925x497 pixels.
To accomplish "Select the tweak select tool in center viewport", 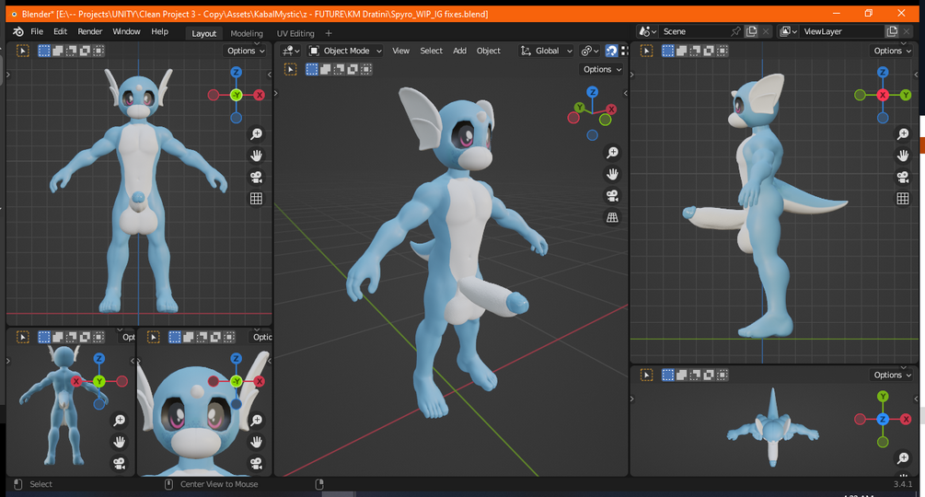I will [291, 70].
